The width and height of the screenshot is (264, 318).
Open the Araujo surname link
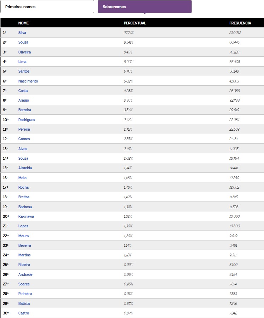(x=24, y=100)
